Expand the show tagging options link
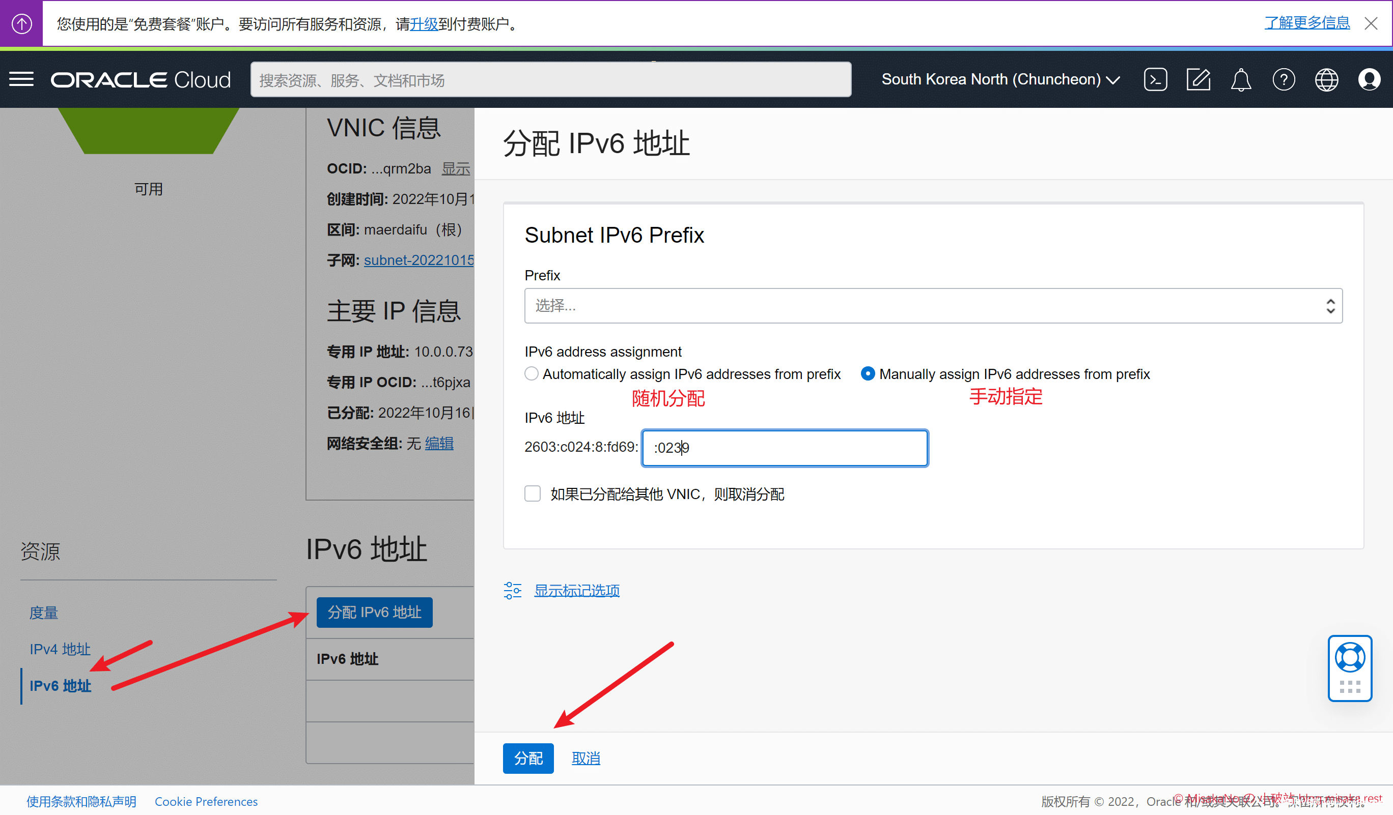This screenshot has width=1393, height=815. coord(576,590)
